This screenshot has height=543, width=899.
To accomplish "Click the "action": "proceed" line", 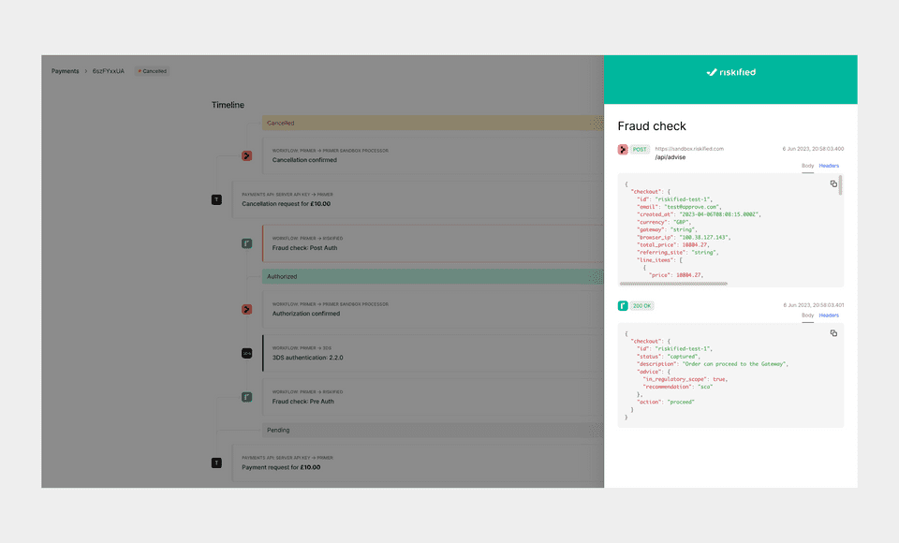I will click(666, 402).
